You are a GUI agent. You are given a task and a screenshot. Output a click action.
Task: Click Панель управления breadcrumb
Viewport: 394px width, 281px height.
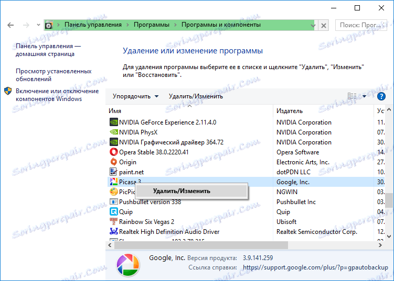pyautogui.click(x=93, y=25)
